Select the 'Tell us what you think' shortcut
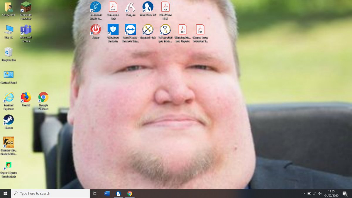 coord(165,33)
